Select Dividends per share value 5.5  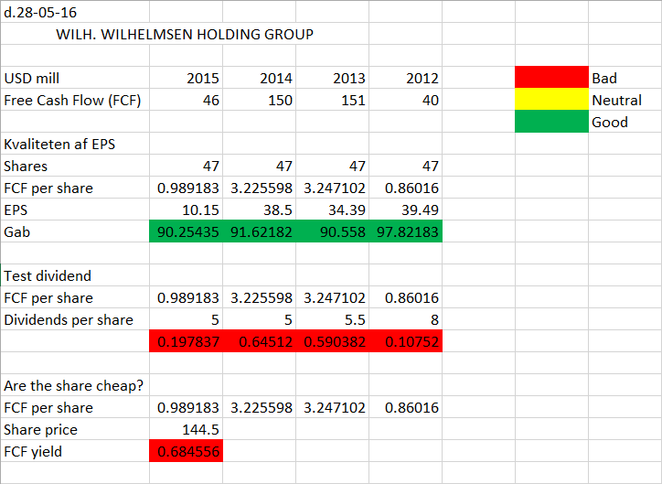[x=355, y=319]
